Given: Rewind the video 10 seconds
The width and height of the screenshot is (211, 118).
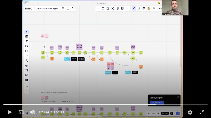Looking at the screenshot, I should click(x=21, y=112).
